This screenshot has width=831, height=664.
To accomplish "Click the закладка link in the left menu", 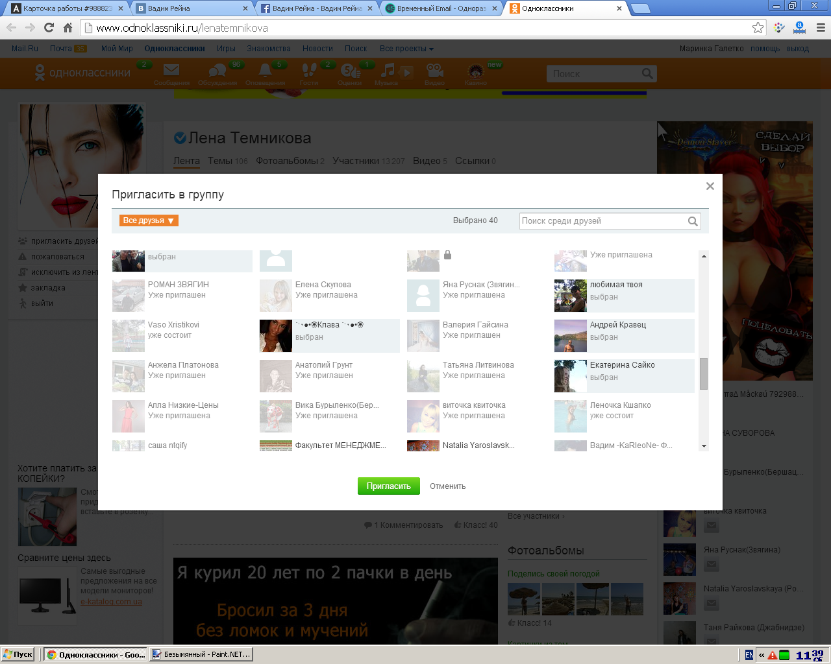I will click(x=48, y=288).
